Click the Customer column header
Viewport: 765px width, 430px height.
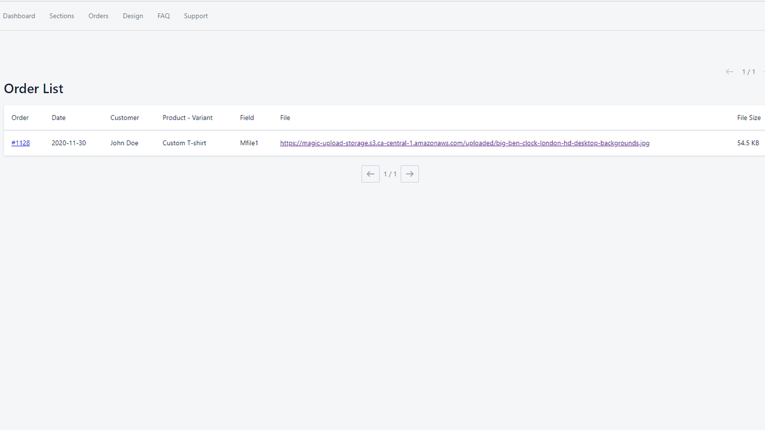tap(124, 118)
